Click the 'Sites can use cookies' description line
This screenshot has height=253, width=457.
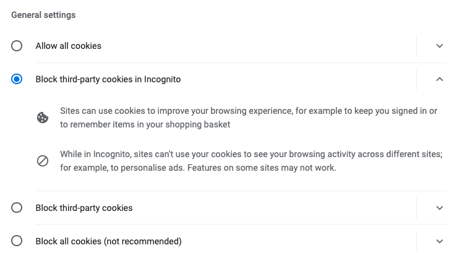click(247, 111)
